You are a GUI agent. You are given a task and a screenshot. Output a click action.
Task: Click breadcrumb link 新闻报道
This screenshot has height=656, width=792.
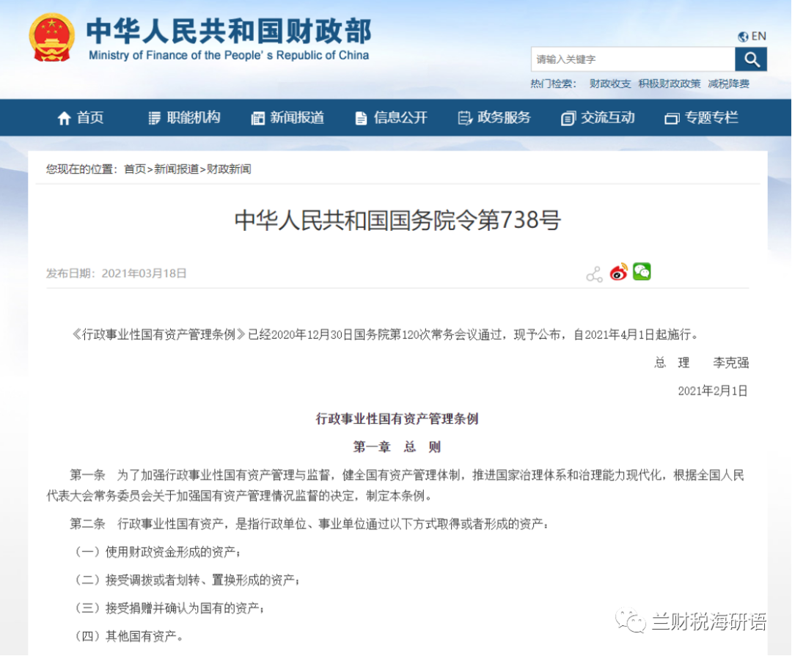point(176,169)
